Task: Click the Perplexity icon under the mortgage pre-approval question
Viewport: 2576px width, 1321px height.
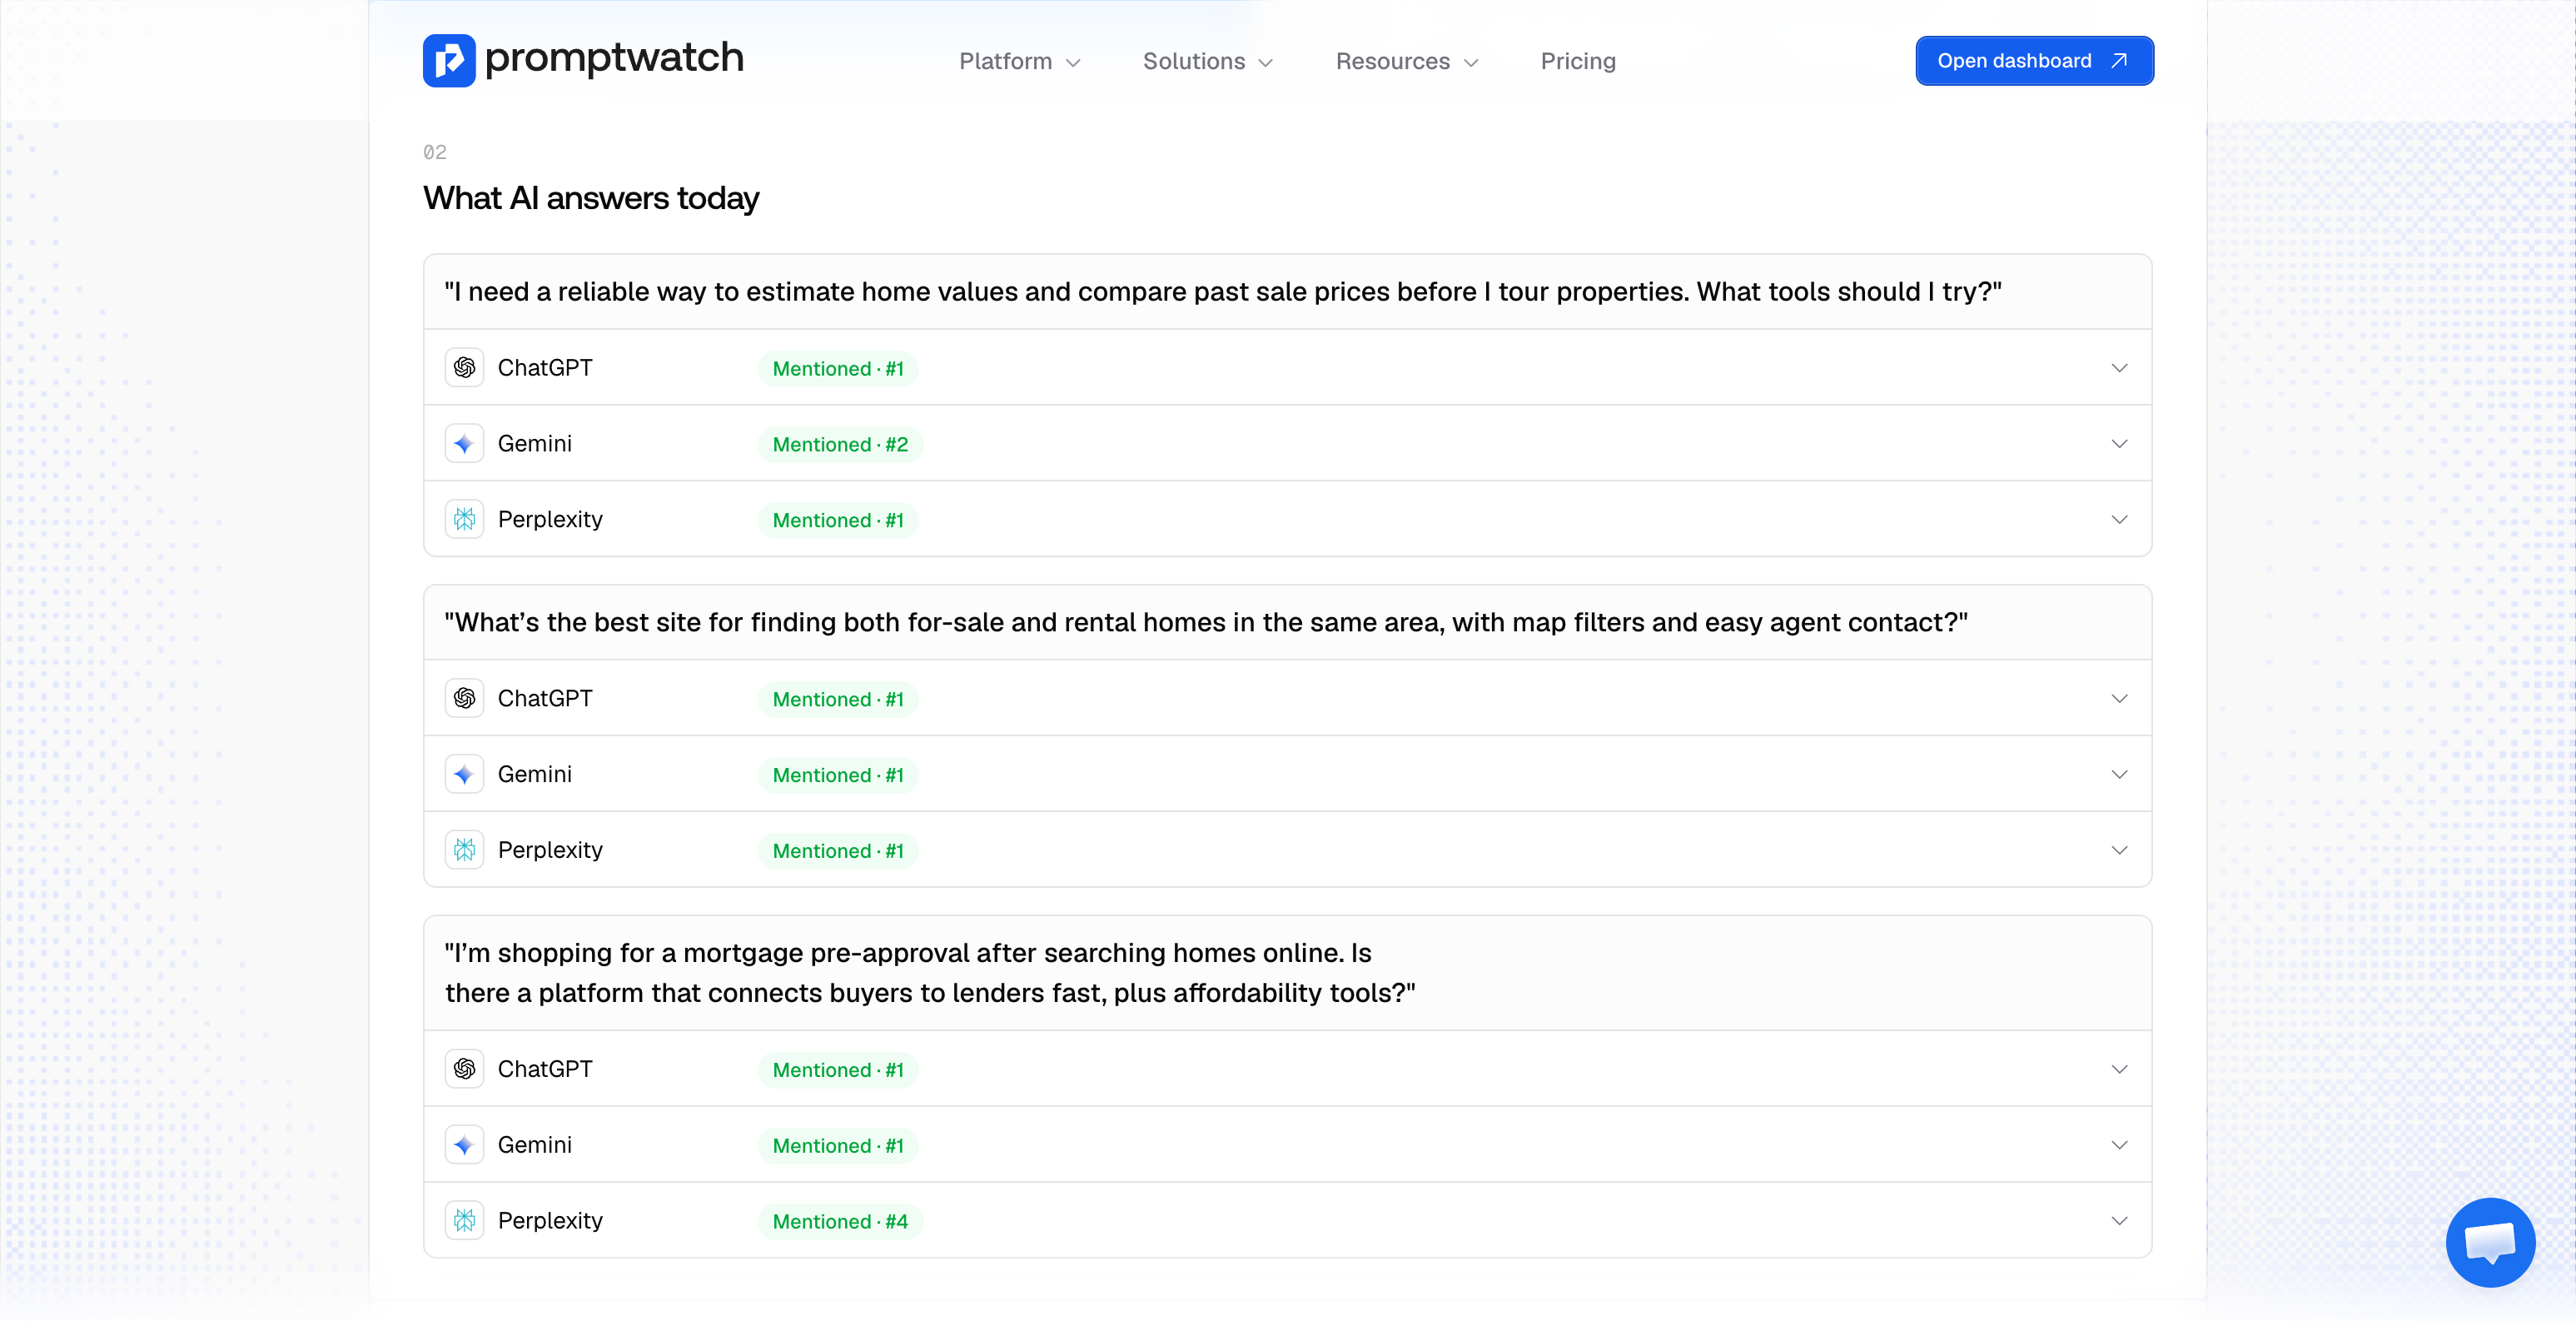Action: [x=464, y=1221]
